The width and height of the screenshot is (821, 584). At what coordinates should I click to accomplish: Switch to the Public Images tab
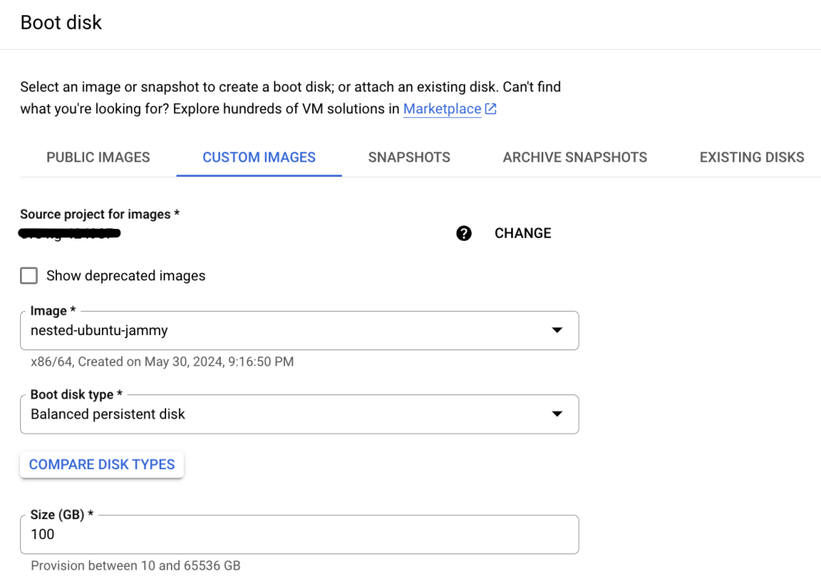pyautogui.click(x=98, y=157)
